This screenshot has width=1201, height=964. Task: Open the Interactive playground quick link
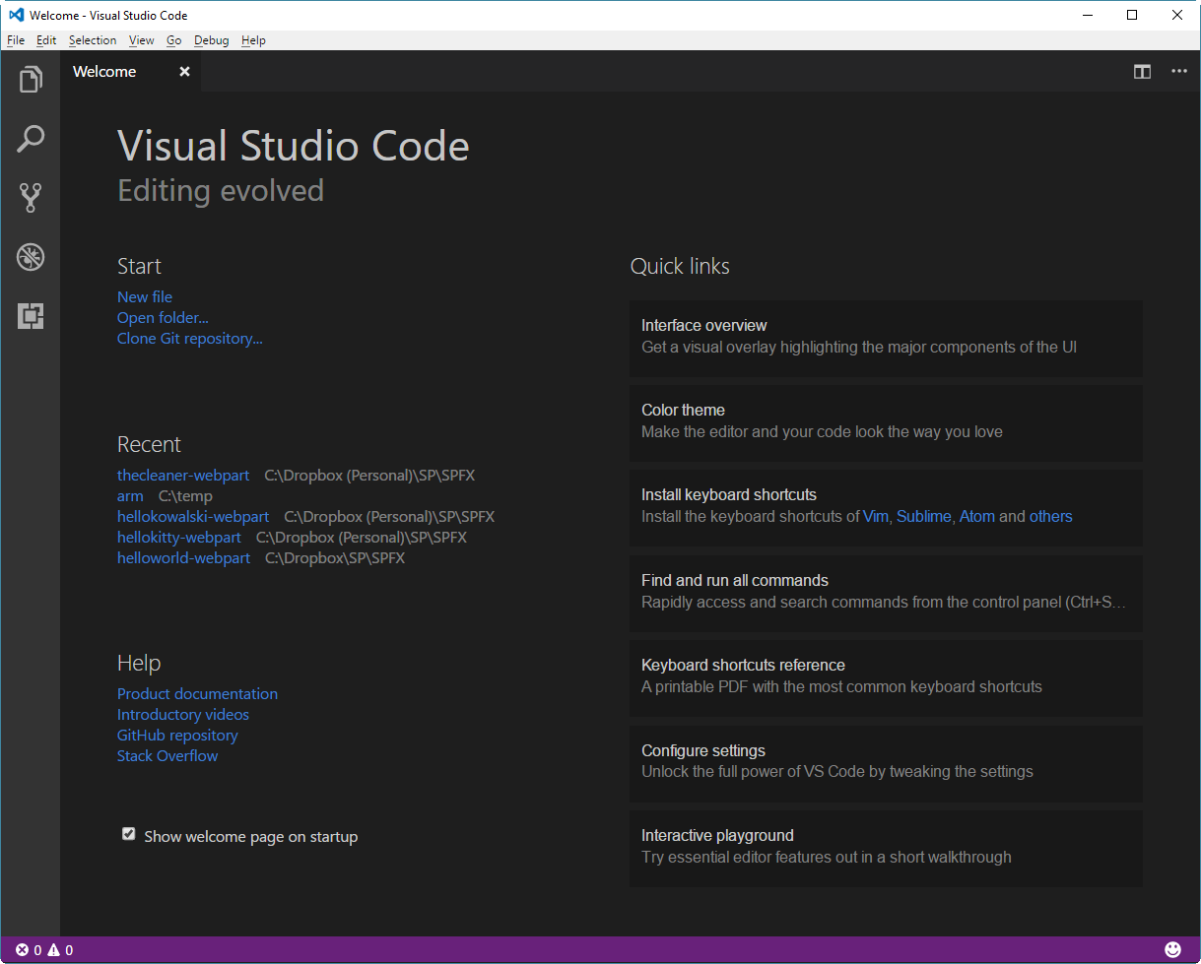[886, 848]
